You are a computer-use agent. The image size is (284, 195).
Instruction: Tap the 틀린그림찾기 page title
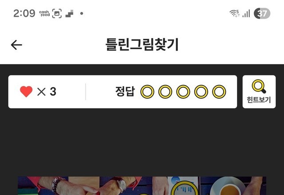[142, 44]
